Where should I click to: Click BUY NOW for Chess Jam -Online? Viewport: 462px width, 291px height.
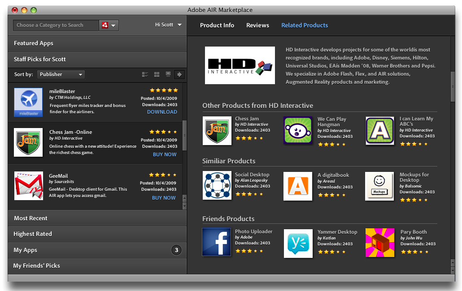point(165,154)
